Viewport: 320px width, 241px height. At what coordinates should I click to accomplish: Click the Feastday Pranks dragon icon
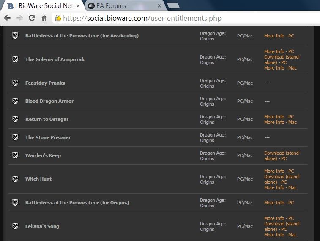pos(15,83)
